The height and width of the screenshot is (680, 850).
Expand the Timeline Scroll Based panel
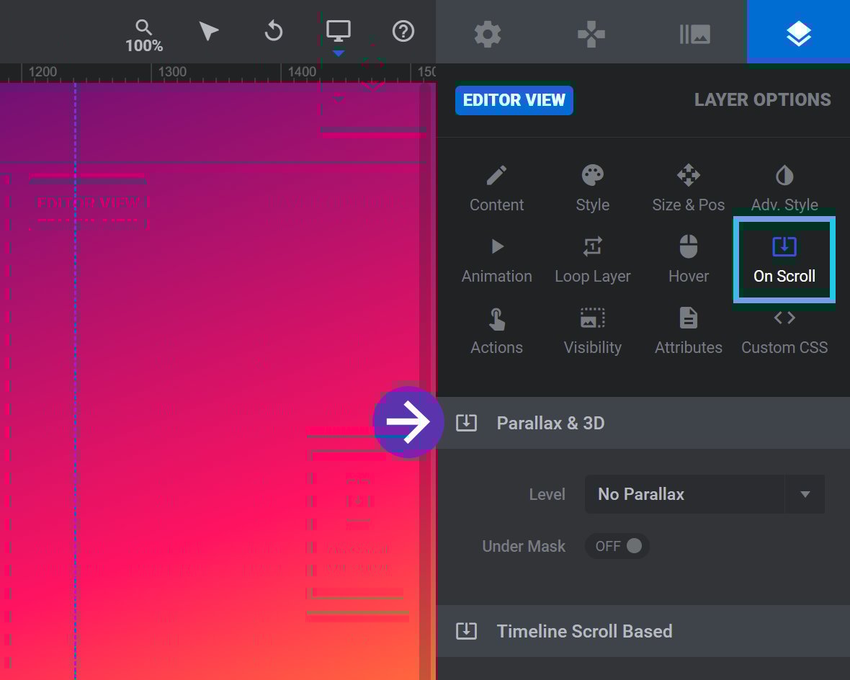[643, 631]
